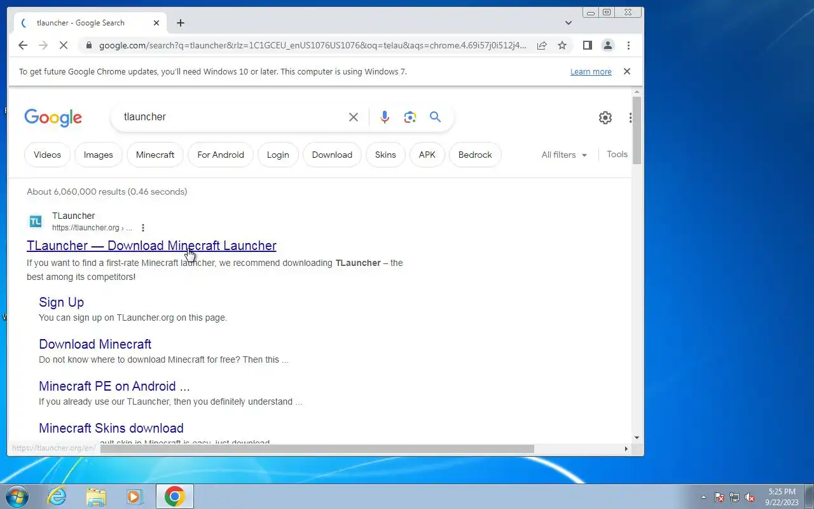Open a new tab with the plus button

(x=181, y=23)
